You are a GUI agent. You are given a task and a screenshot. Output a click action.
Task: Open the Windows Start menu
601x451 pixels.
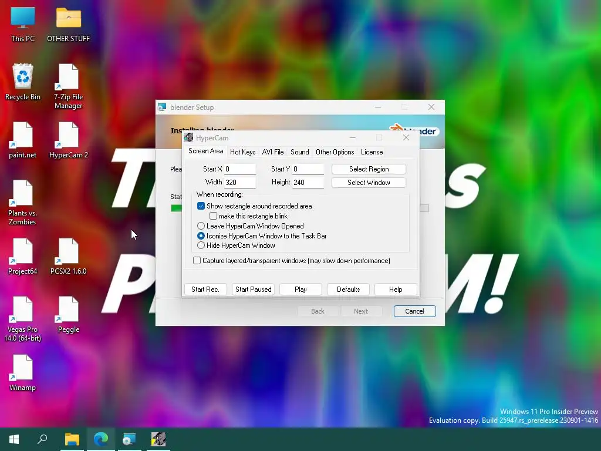point(14,439)
